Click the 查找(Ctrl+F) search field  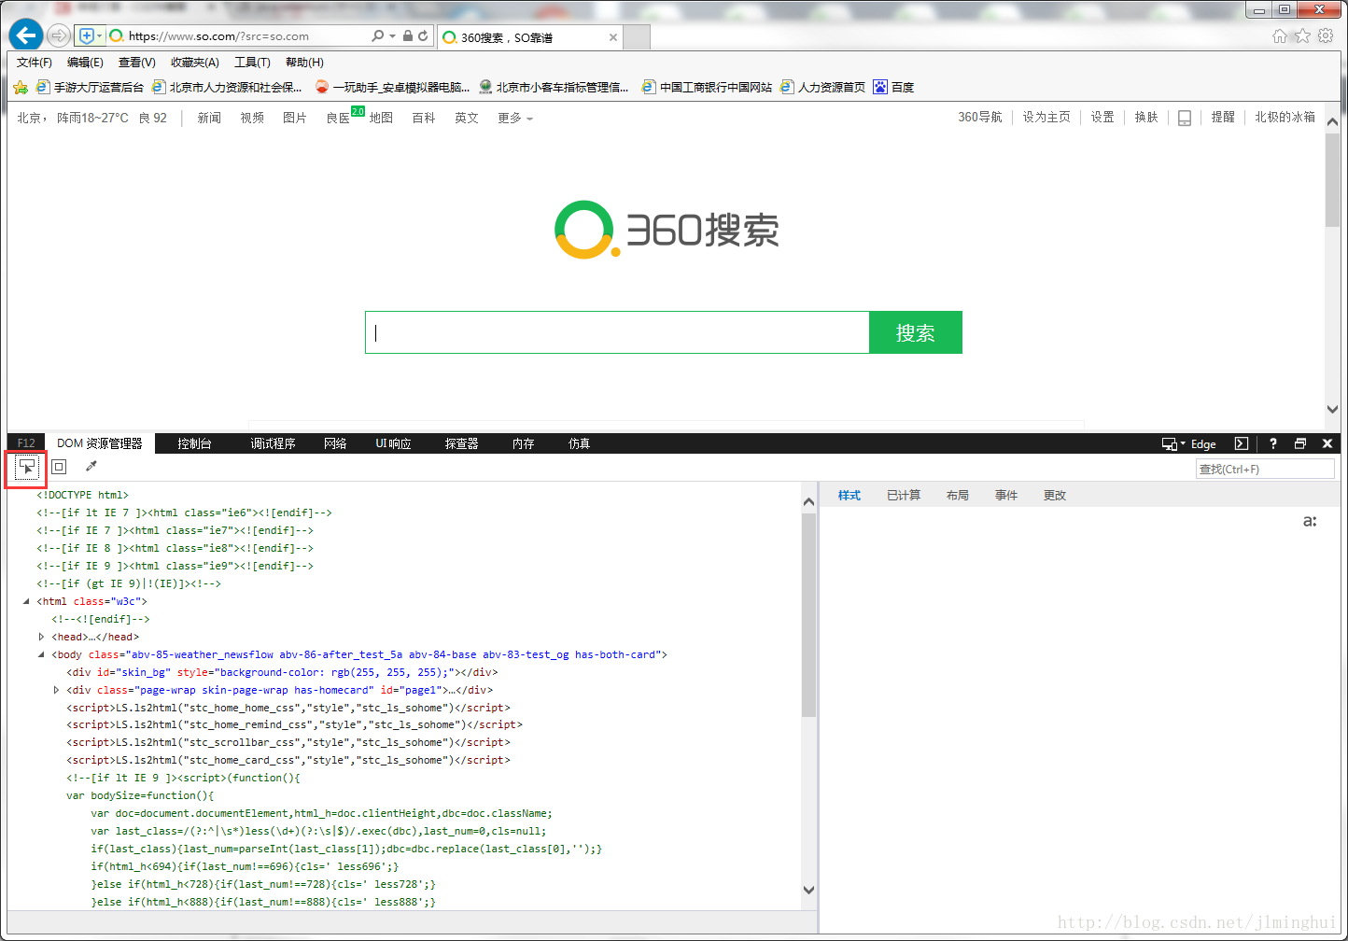(x=1265, y=470)
